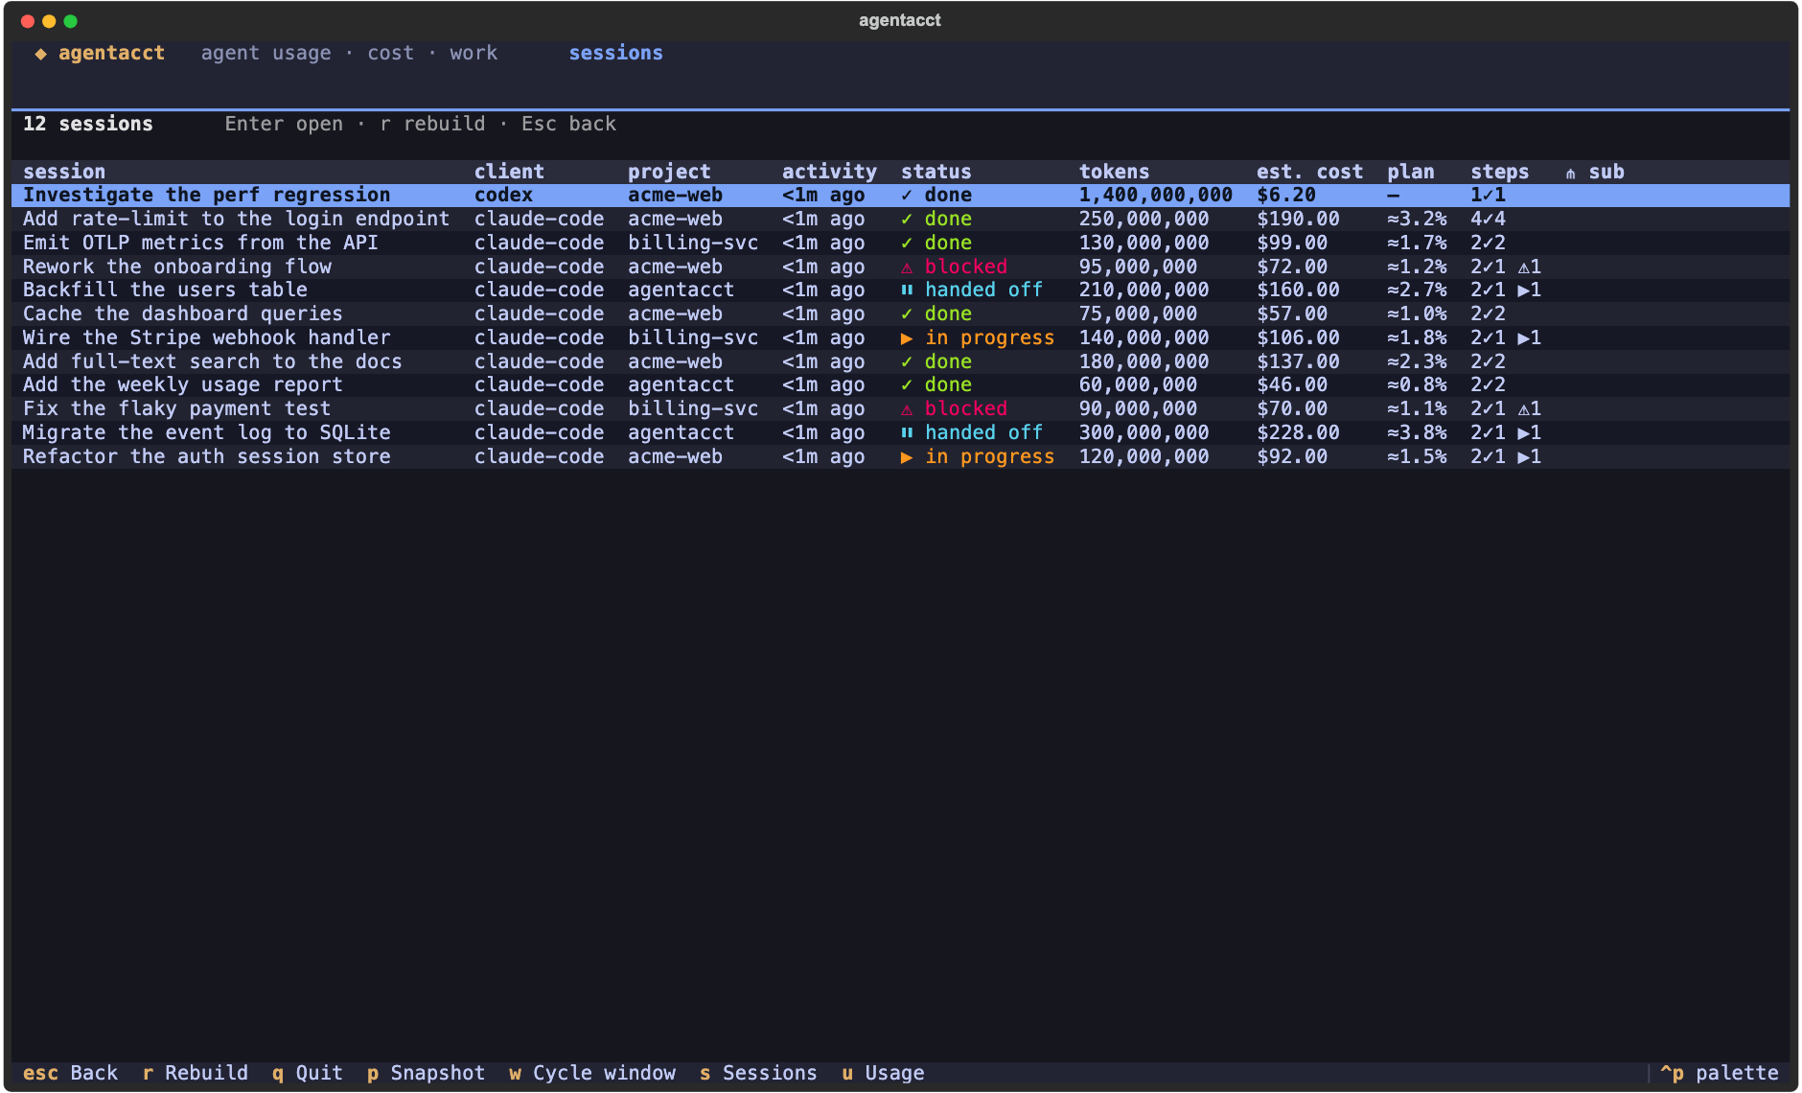Click the sub running count in Wire the Stripe webhook row

click(x=1530, y=338)
